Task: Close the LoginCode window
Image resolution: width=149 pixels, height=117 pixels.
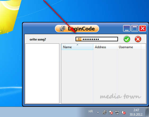Action: tap(143, 28)
